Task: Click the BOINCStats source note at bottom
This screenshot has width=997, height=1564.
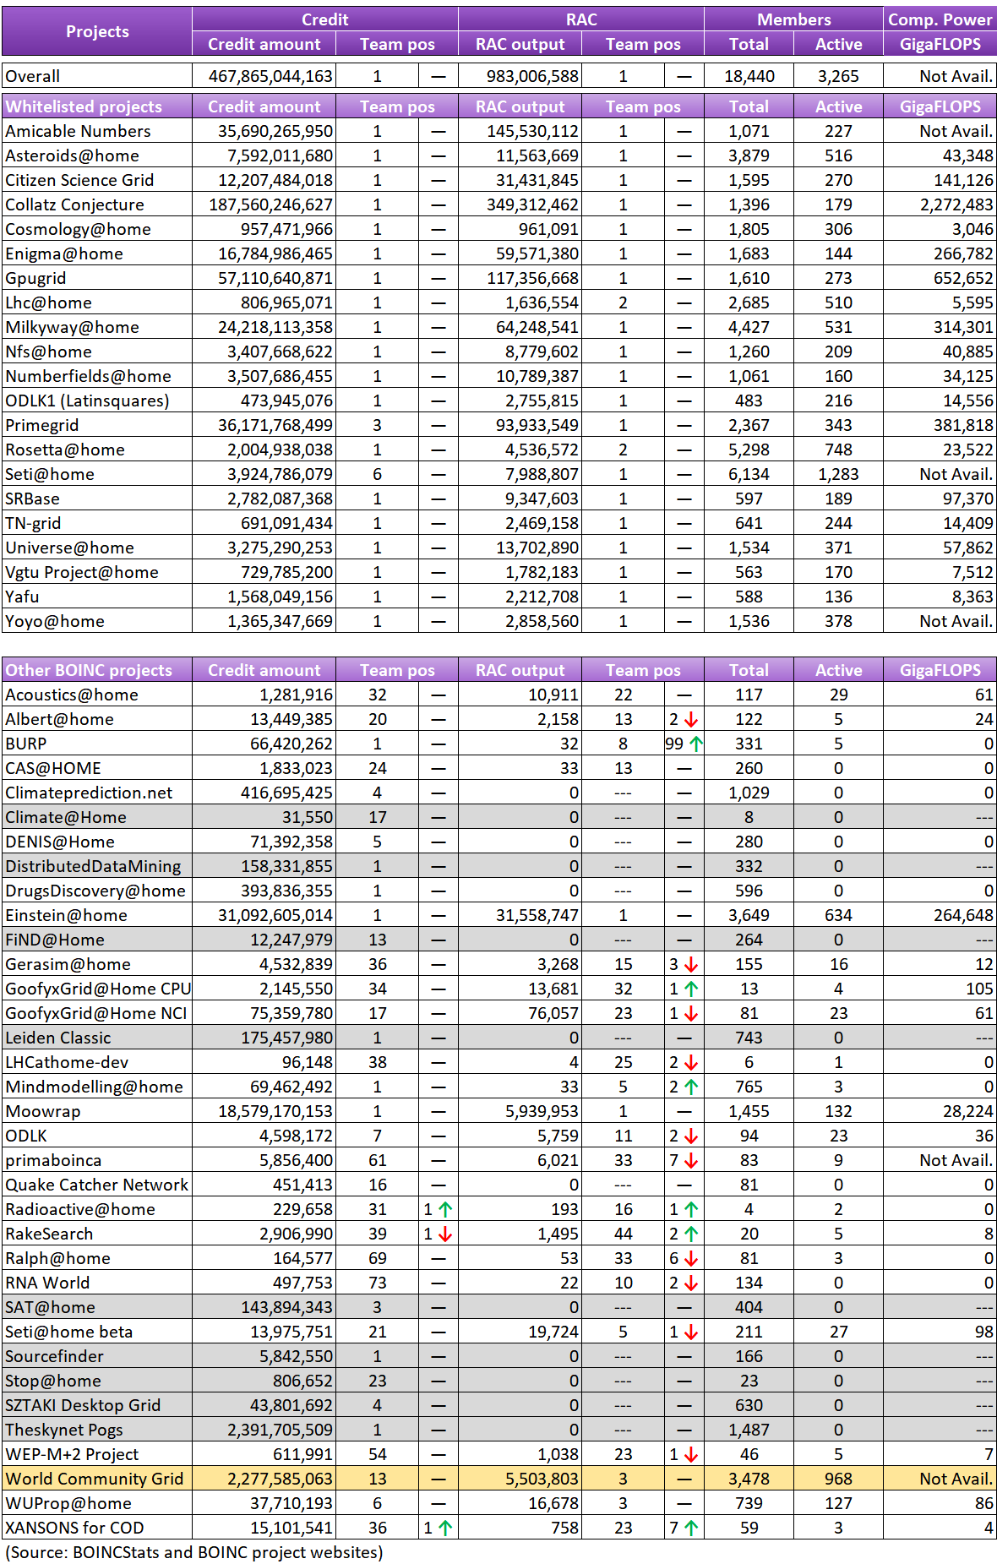Action: (x=194, y=1552)
